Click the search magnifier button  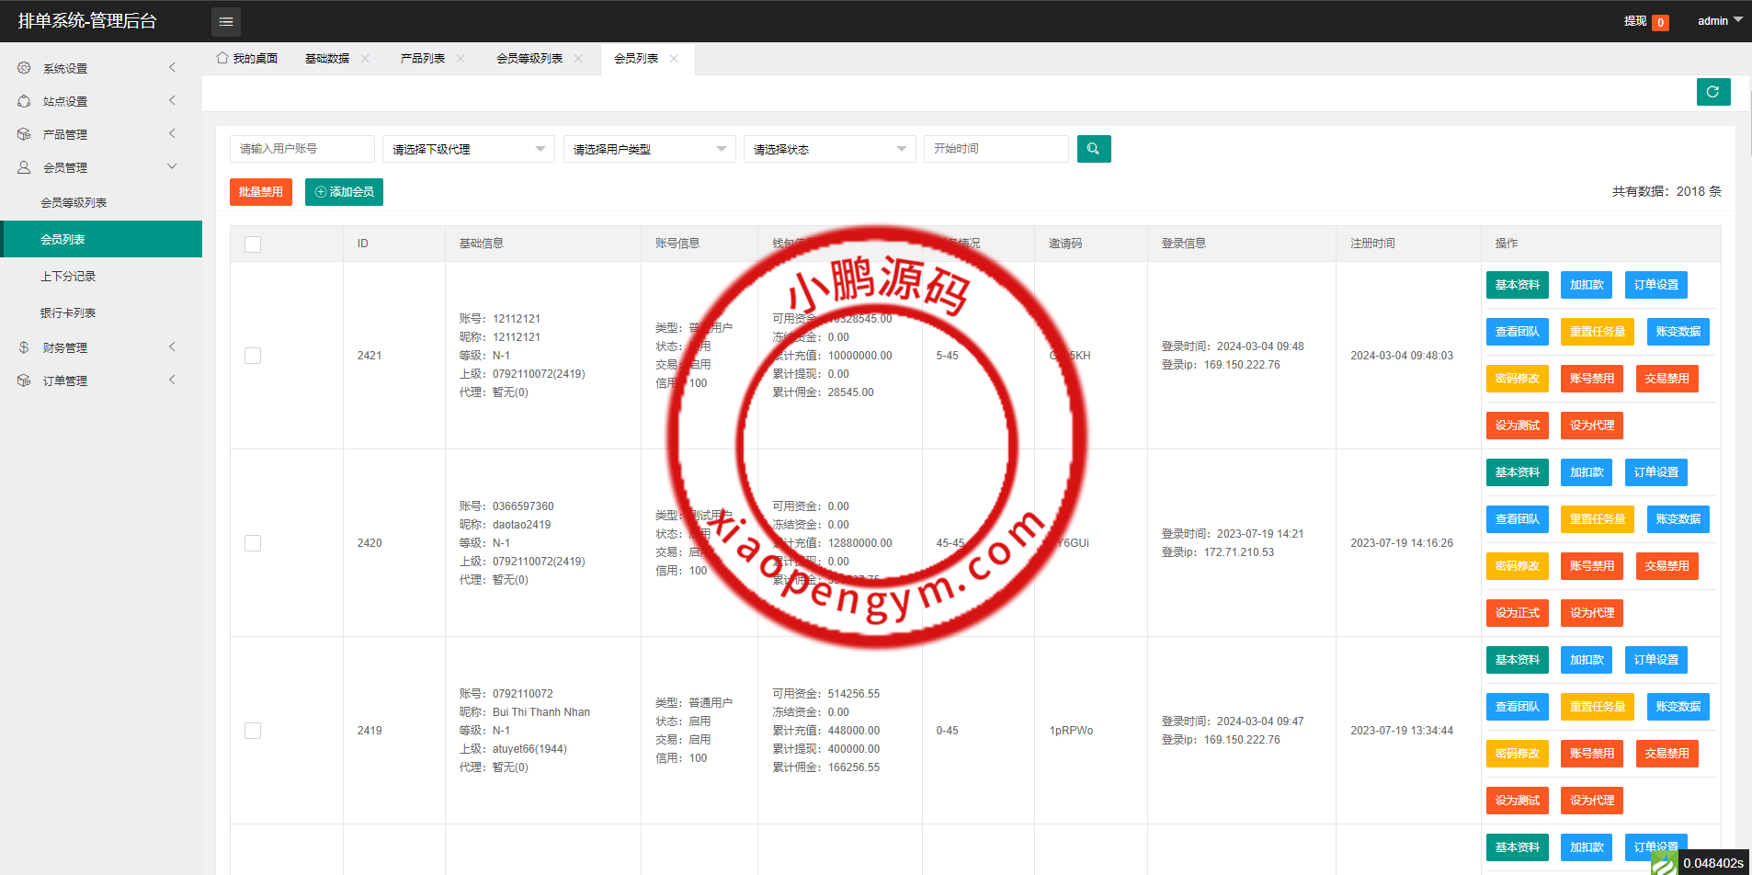pos(1093,149)
